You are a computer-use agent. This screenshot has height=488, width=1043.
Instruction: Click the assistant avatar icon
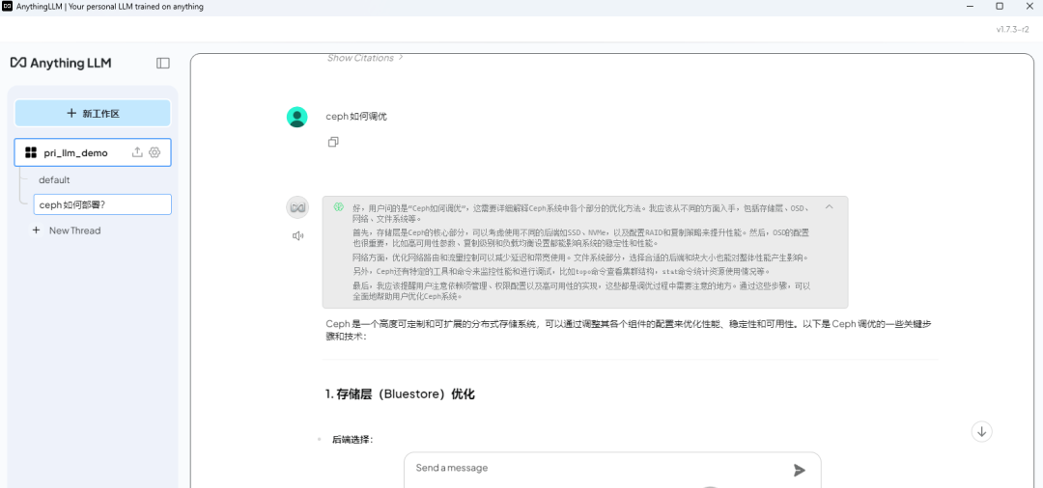tap(297, 207)
